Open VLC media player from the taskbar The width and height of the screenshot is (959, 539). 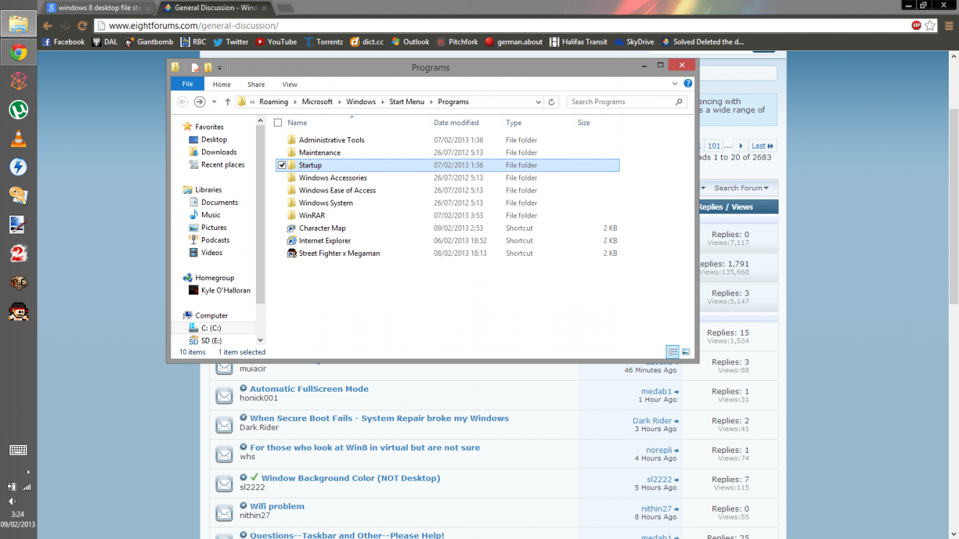19,138
